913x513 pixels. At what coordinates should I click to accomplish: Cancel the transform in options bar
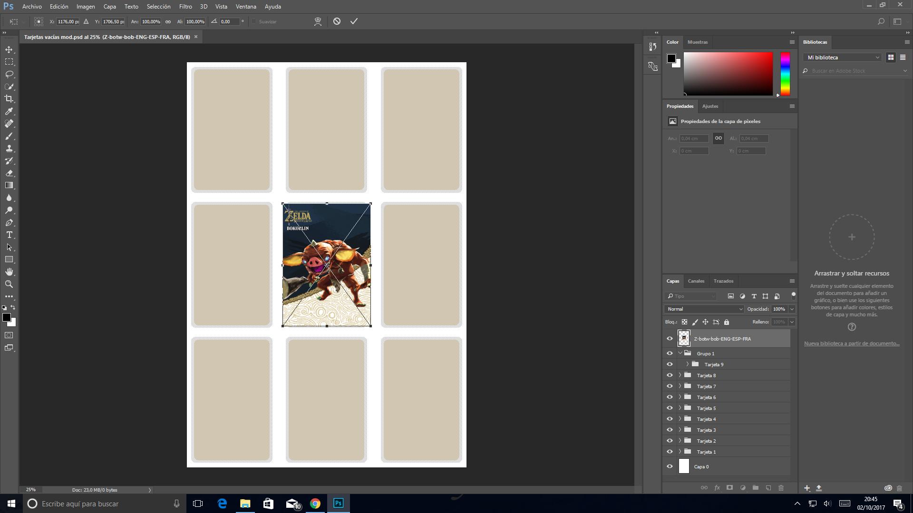(x=337, y=21)
